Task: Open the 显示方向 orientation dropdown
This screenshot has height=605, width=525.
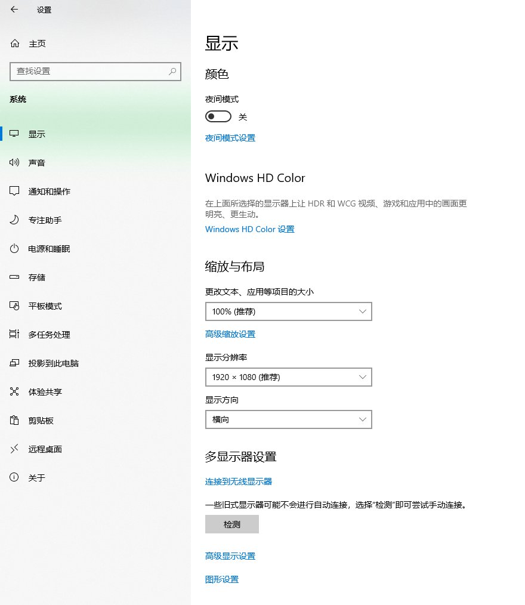Action: click(289, 419)
